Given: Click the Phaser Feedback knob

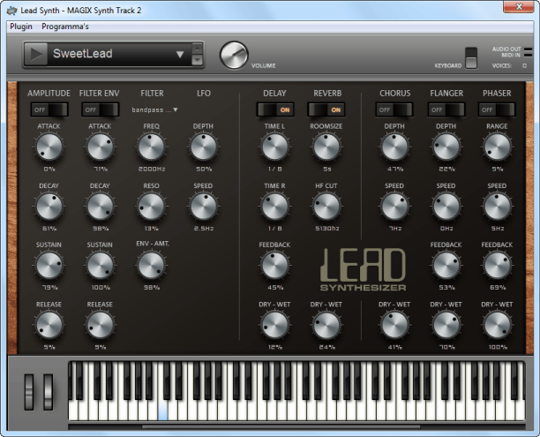Looking at the screenshot, I should (497, 265).
